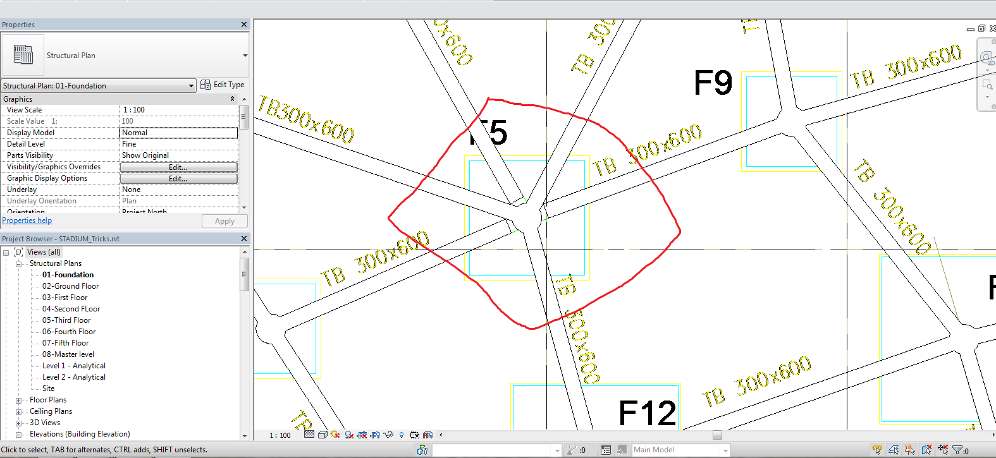Toggle Shadows icon in view control bar
996x458 pixels.
tap(348, 435)
